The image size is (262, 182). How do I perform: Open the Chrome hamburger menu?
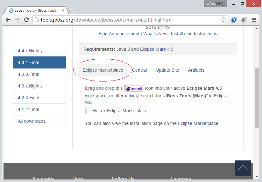coord(254,20)
